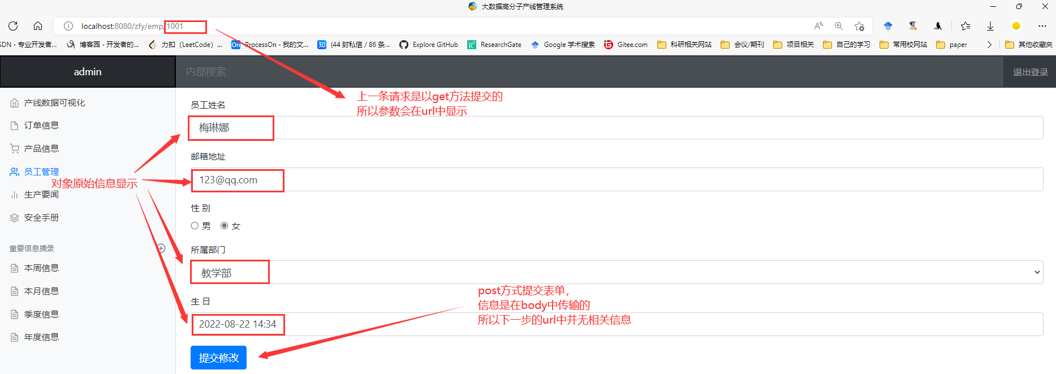Open browser settings and more menu
Viewport: 1056px width, 374px height.
tap(1042, 26)
